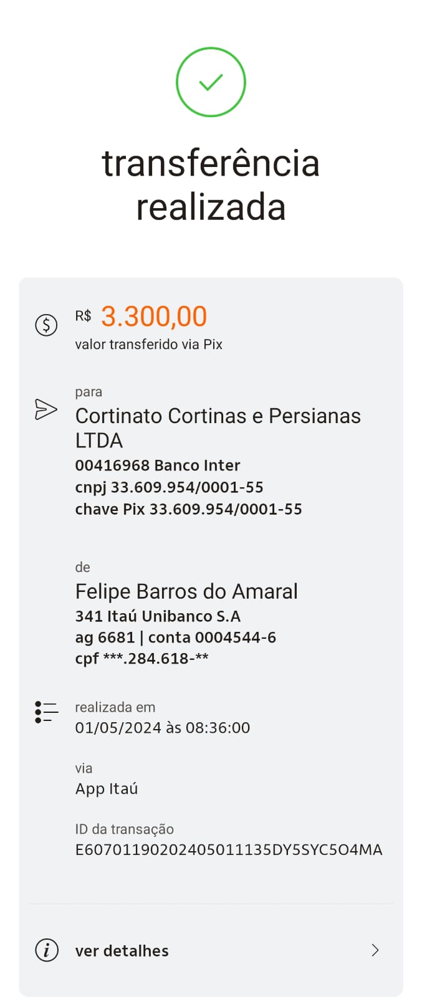This screenshot has width=422, height=997.
Task: Select the ag 6681 conta line
Action: click(175, 637)
